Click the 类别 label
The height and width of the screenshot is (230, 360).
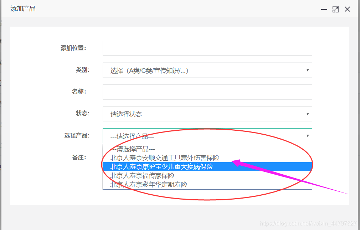pyautogui.click(x=82, y=70)
